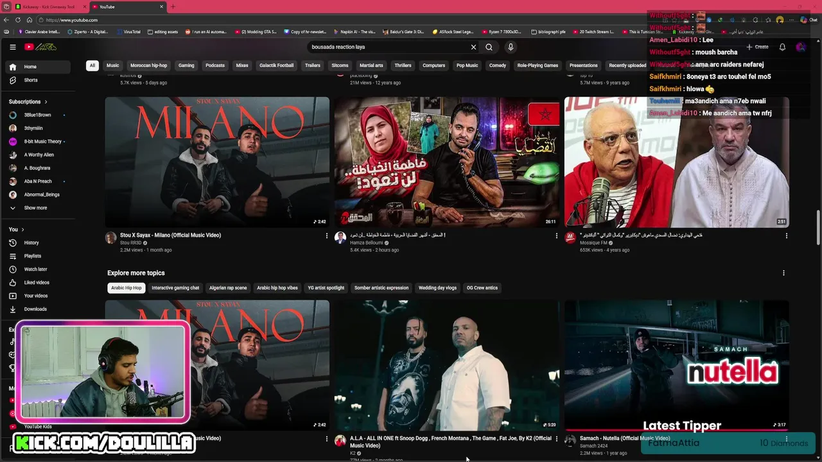Open the Create button
This screenshot has height=462, width=822.
(x=757, y=47)
